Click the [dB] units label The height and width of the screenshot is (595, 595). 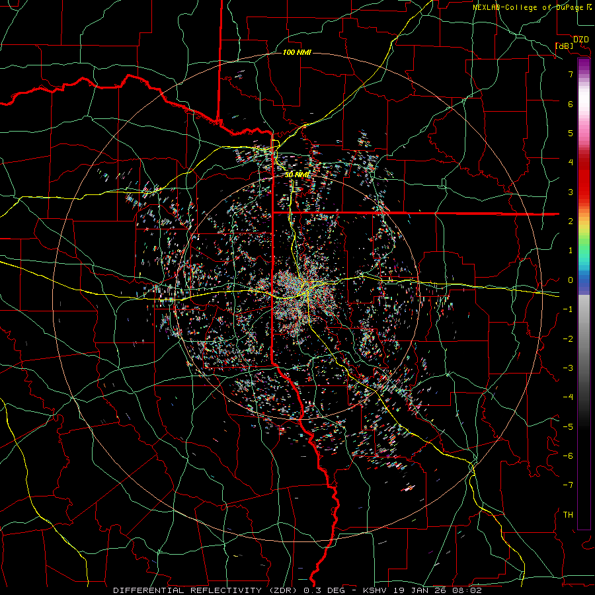click(x=565, y=46)
